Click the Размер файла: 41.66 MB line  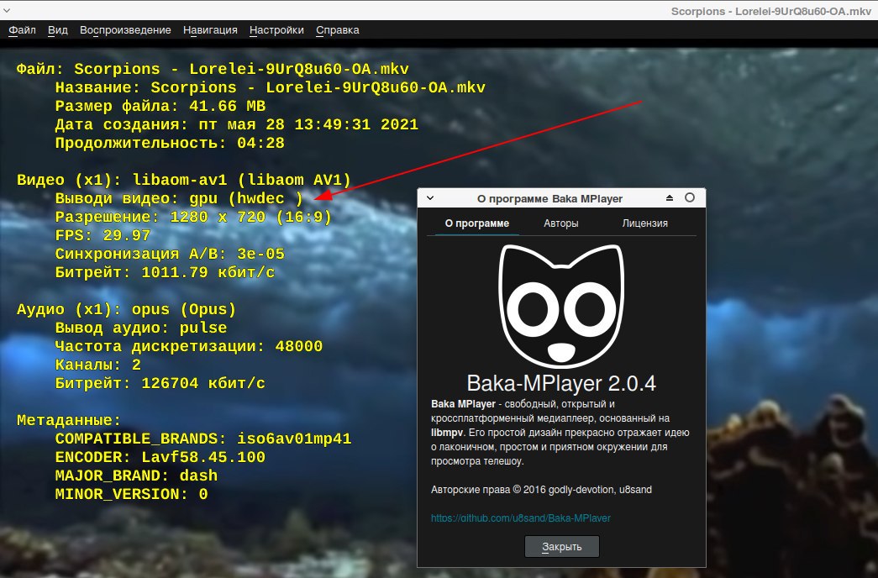pos(160,106)
